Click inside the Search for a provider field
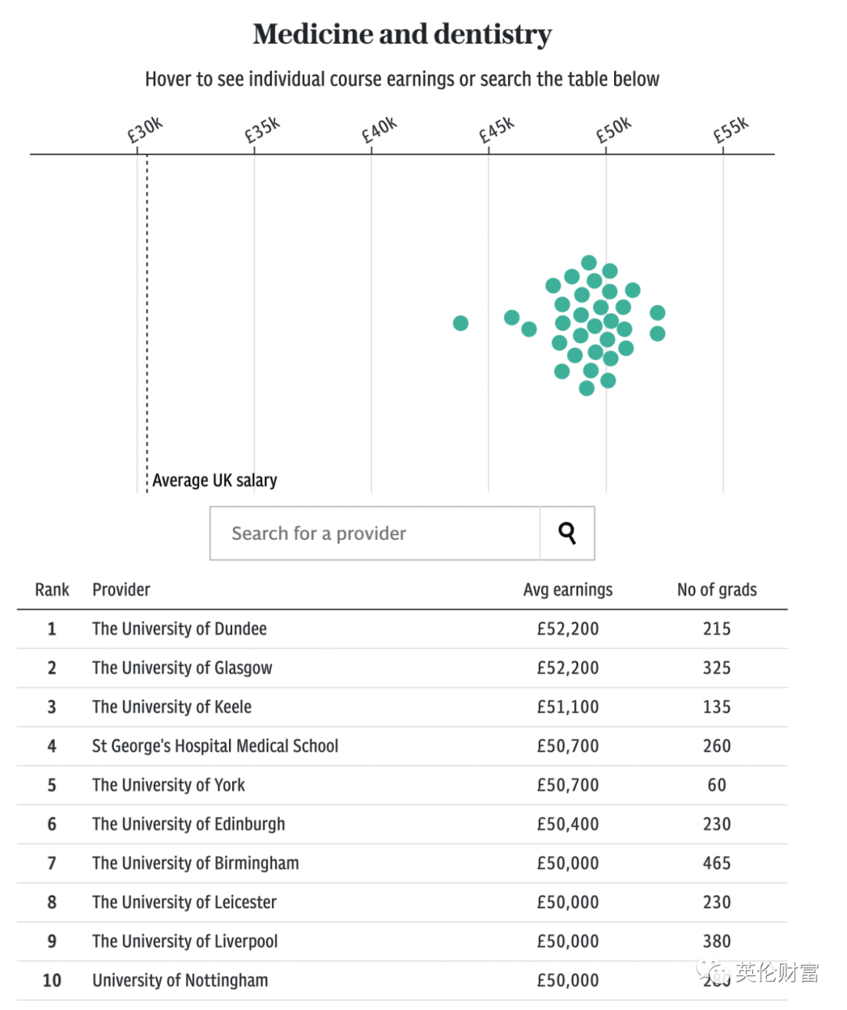 tap(353, 533)
